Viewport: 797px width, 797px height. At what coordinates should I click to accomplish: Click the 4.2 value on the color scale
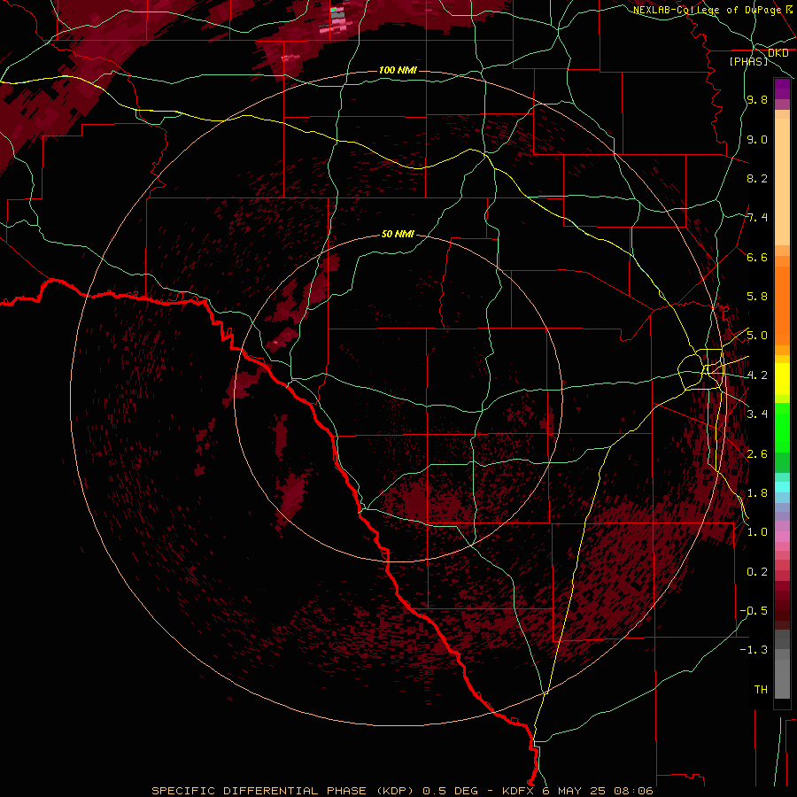pyautogui.click(x=757, y=375)
